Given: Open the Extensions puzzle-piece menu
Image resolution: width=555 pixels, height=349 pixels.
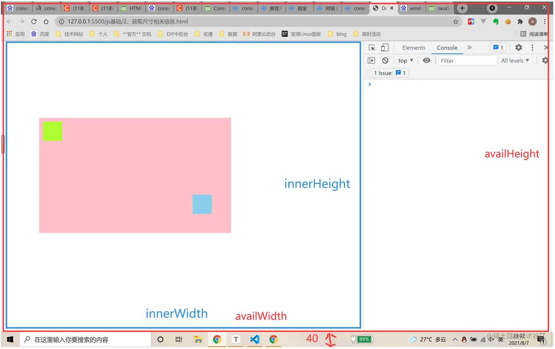Looking at the screenshot, I should click(x=520, y=22).
